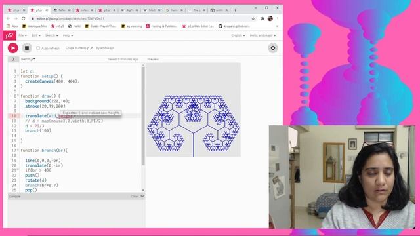Open the Hello, ambikajo account dropdown
The height and width of the screenshot is (236, 420).
tap(262, 35)
